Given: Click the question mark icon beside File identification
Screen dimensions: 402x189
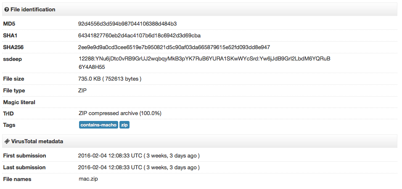Looking at the screenshot, I should click(x=6, y=10).
